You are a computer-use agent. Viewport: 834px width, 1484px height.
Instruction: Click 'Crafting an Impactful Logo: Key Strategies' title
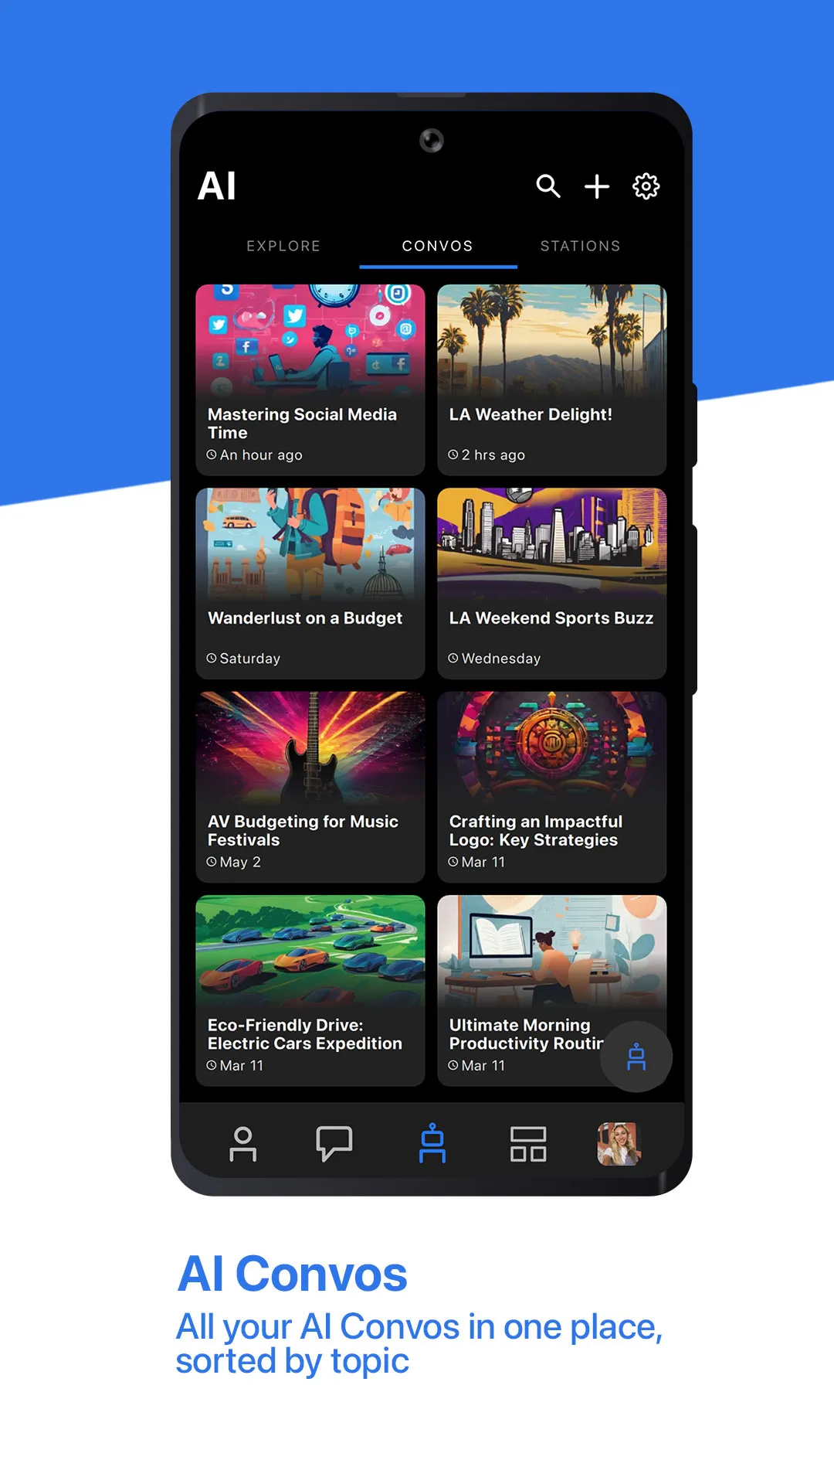tap(536, 831)
